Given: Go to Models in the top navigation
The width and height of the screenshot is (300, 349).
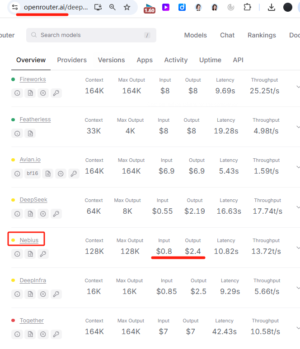Looking at the screenshot, I should pyautogui.click(x=195, y=35).
